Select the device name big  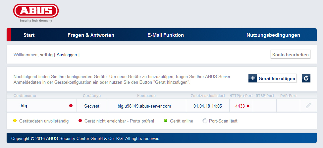pyautogui.click(x=24, y=106)
